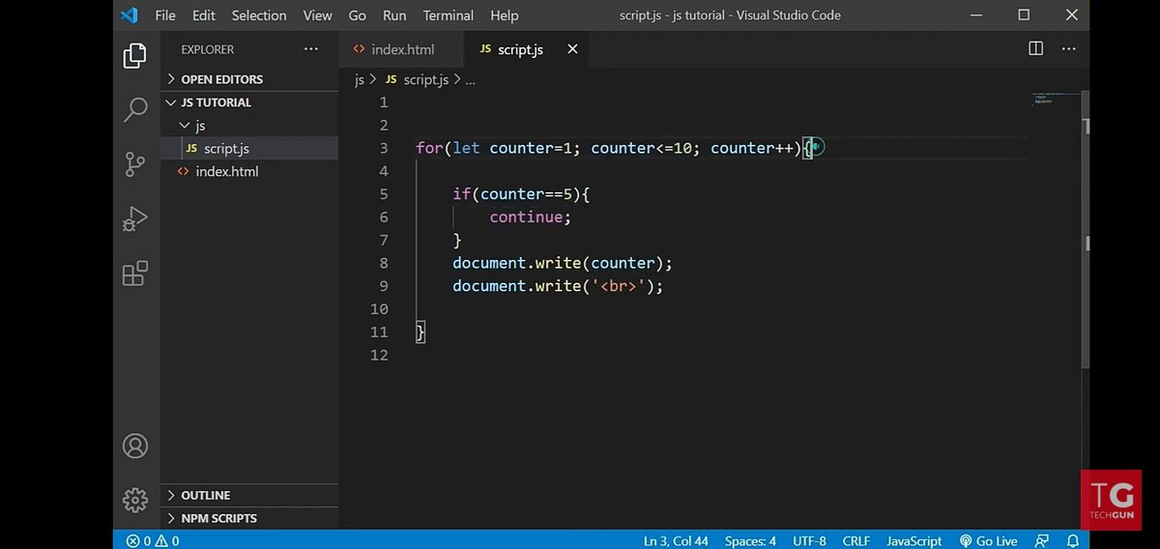Click the errors and warnings status indicator
Screen dimensions: 1160x549
click(x=153, y=541)
